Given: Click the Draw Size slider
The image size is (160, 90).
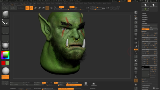Looking at the screenshot, I should pyautogui.click(x=97, y=9).
